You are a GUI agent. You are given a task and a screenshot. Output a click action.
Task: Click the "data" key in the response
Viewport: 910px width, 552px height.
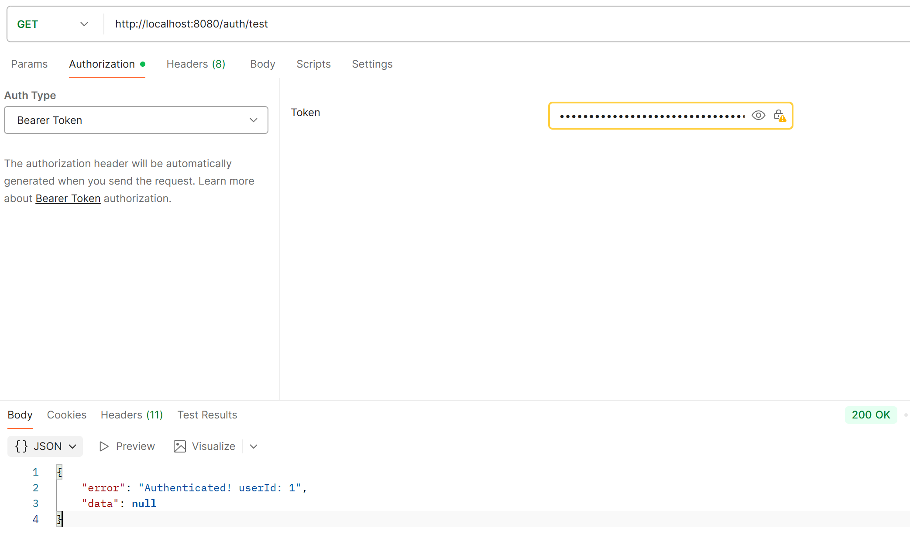tap(100, 504)
